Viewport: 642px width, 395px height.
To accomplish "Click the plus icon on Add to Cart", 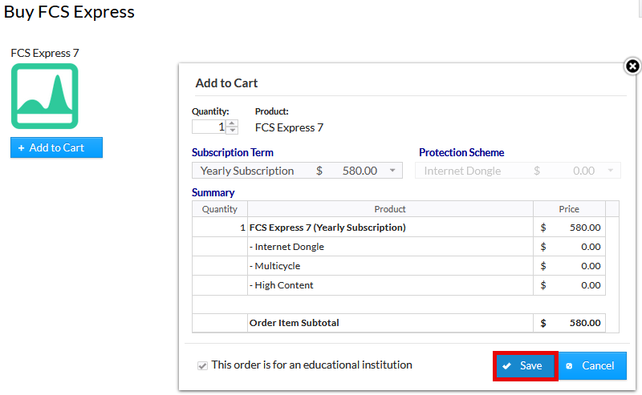I will [x=21, y=147].
